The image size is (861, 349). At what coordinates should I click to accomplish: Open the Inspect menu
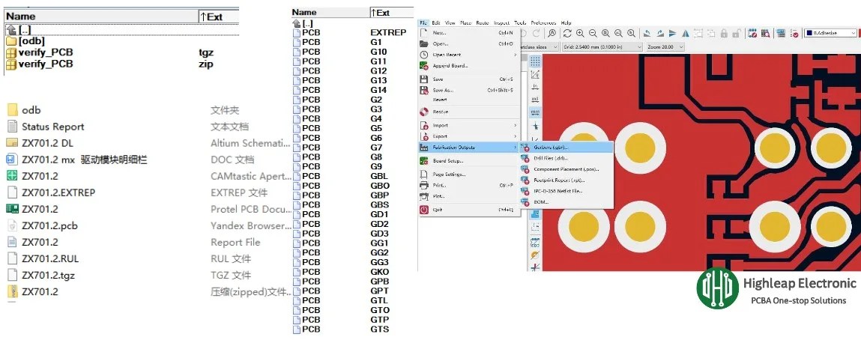point(501,23)
